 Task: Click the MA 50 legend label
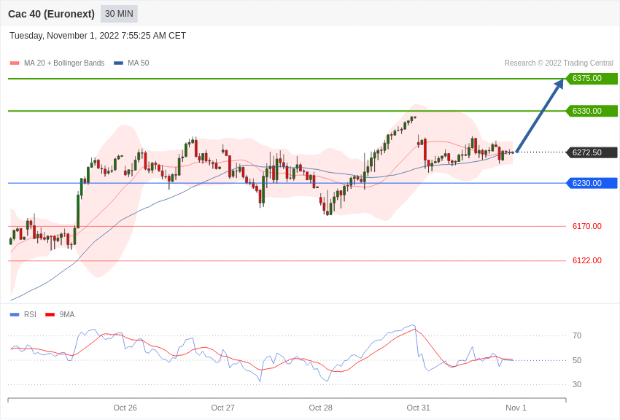tap(139, 63)
